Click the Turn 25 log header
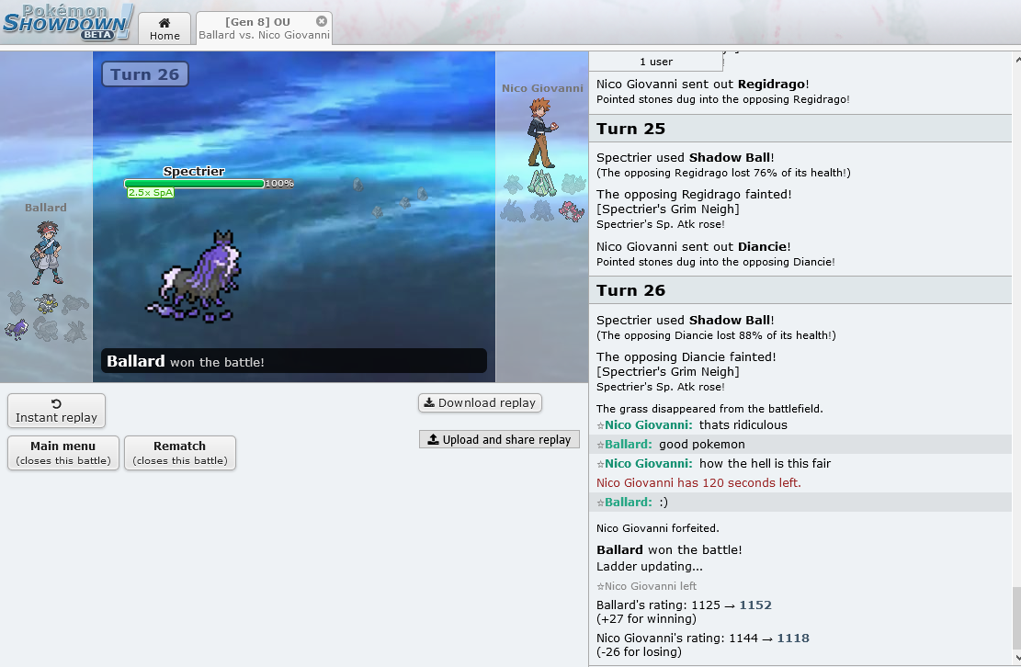Viewport: 1021px width, 667px height. click(800, 129)
